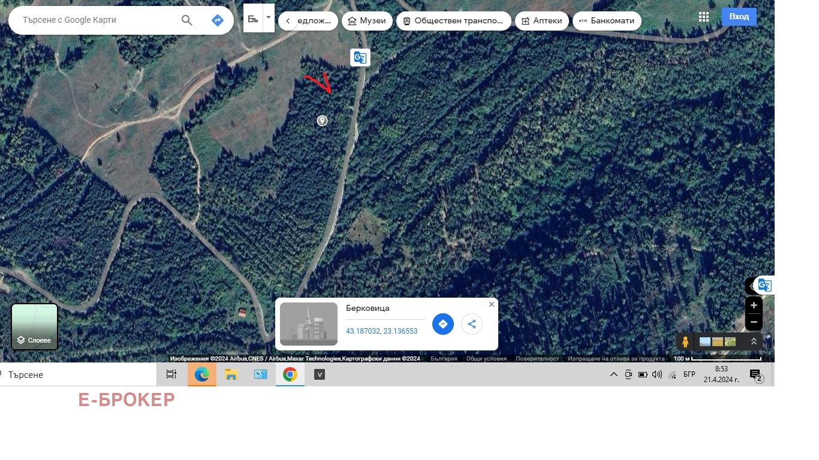This screenshot has height=460, width=819.
Task: Open the Google apps grid
Action: point(704,17)
